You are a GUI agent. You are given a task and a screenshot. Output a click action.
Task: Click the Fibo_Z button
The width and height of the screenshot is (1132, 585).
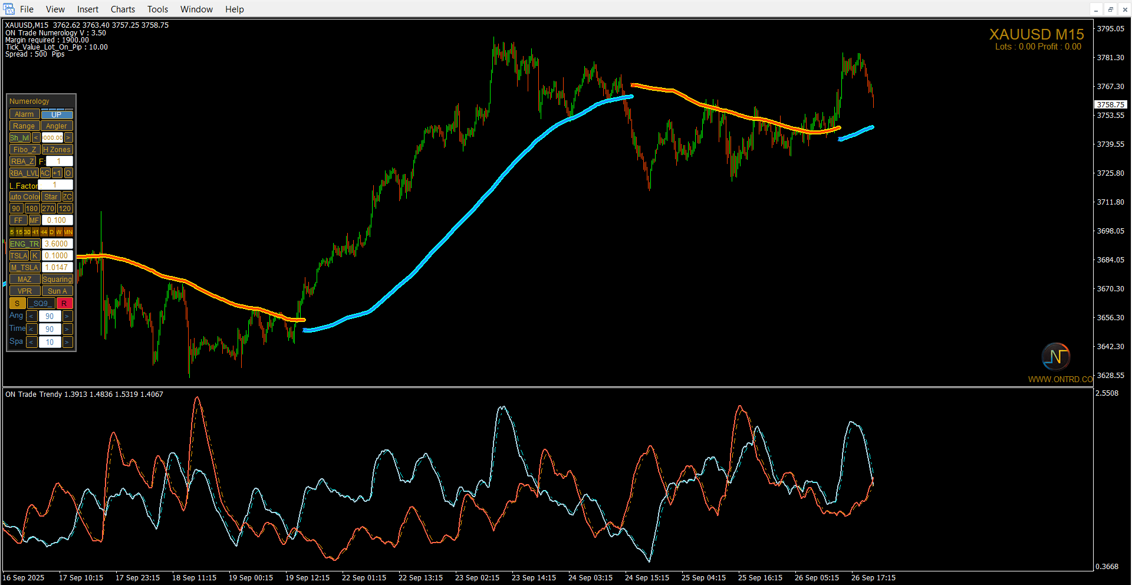tap(24, 150)
